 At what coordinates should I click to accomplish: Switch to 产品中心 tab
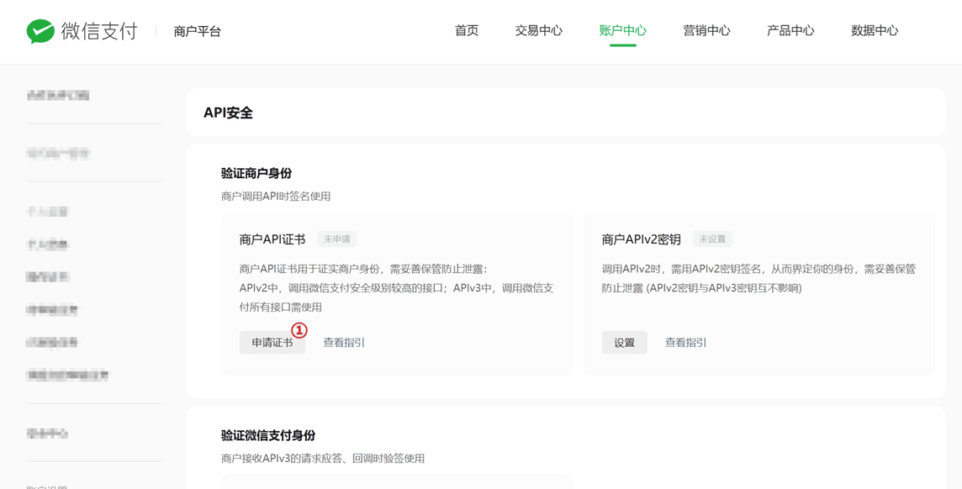(790, 30)
